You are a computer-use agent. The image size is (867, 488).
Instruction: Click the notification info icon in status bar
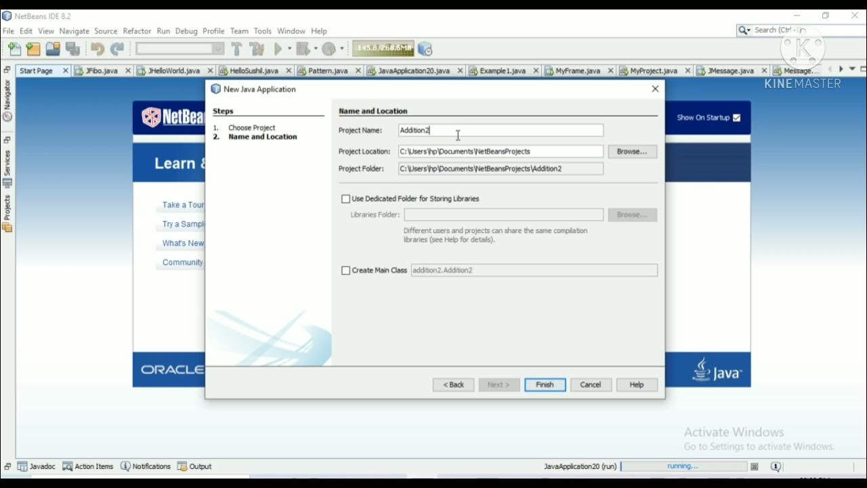click(x=776, y=466)
